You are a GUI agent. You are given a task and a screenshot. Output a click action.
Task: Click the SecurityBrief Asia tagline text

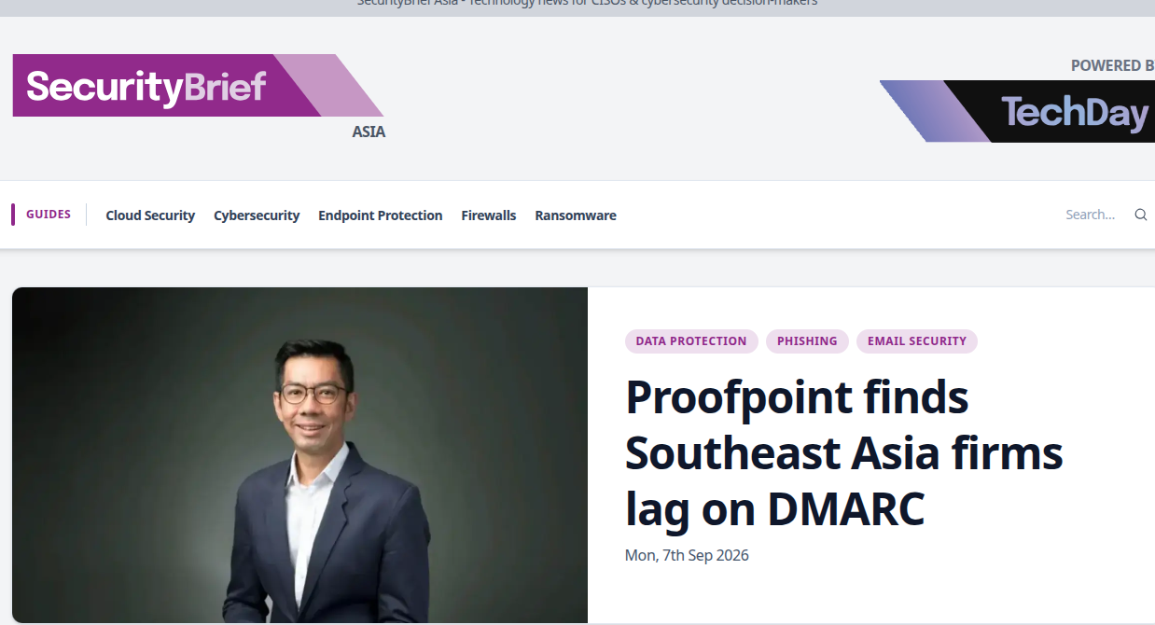[587, 3]
